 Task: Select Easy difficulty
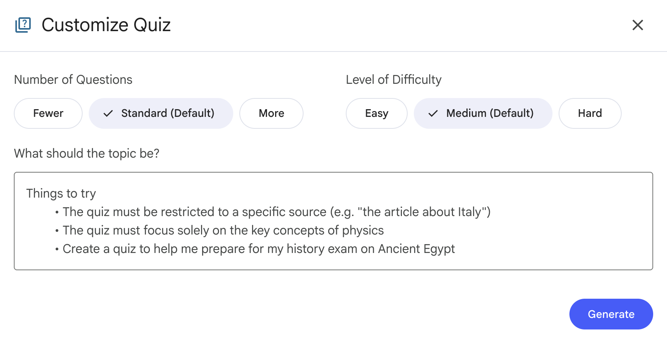pos(376,113)
